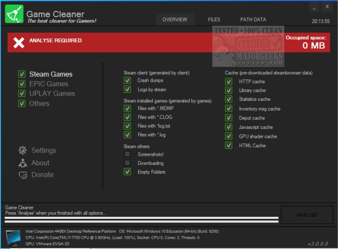Viewport: 338px width, 249px height.
Task: Uncheck the Library cache option
Action: pyautogui.click(x=229, y=90)
